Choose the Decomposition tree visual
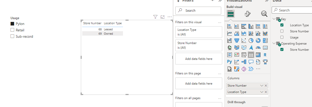The width and height of the screenshot is (312, 107). click(244, 62)
